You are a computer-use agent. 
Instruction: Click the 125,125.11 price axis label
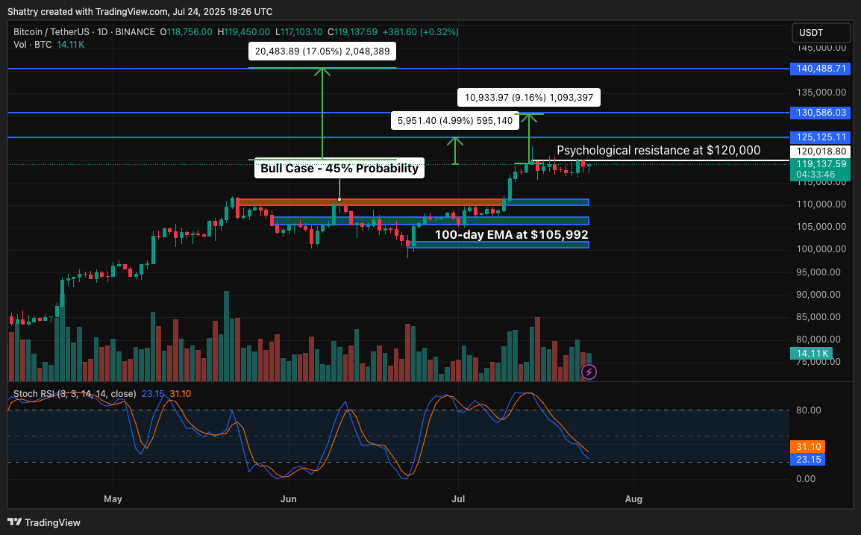click(x=821, y=137)
